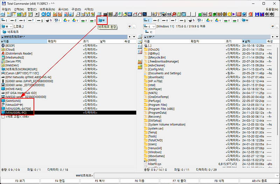Click the camera screenshot toolbar icon
Image resolution: width=280 pixels, height=184 pixels.
pos(129,14)
